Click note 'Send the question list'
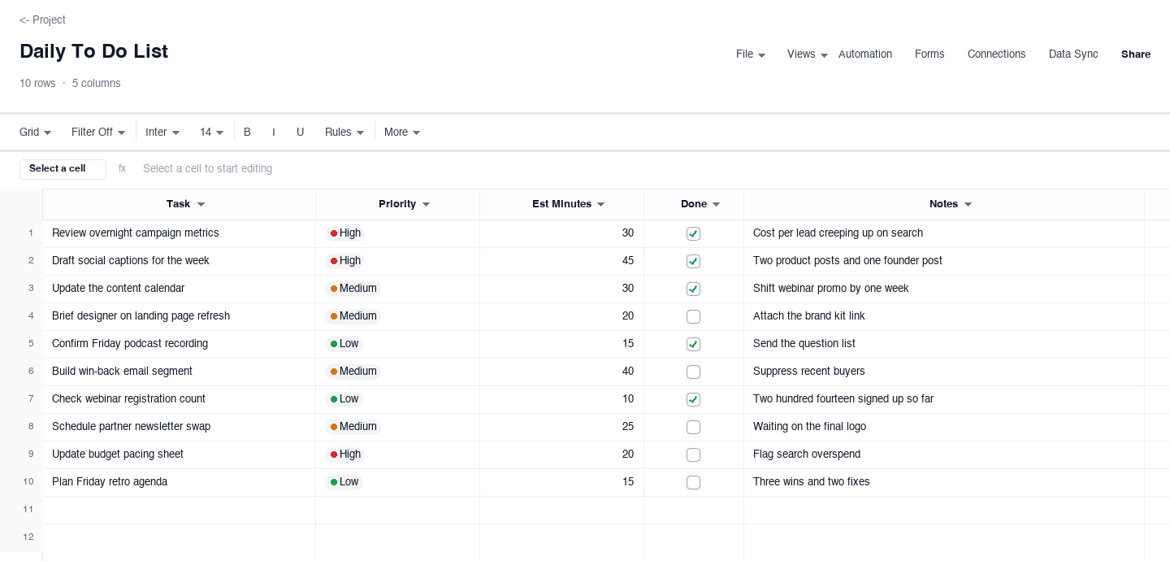 point(944,344)
